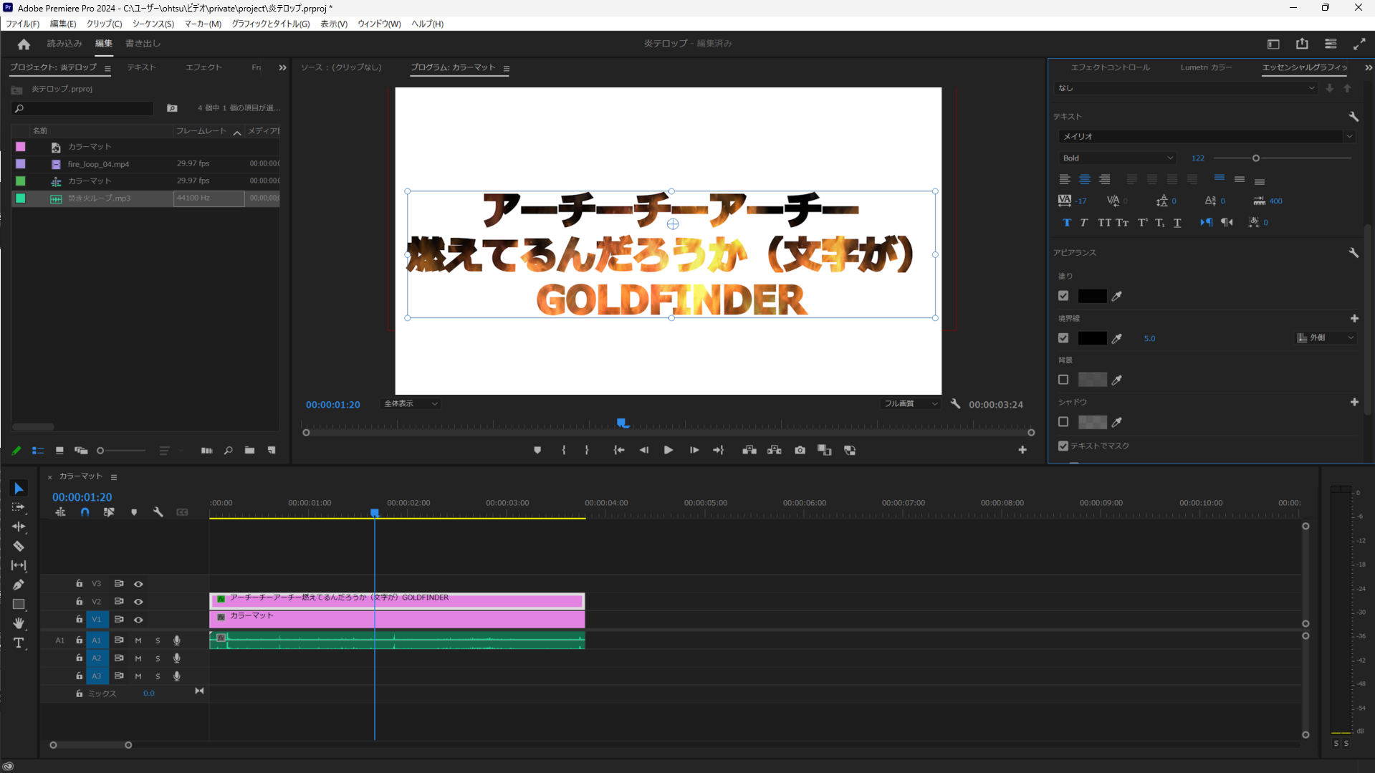The width and height of the screenshot is (1375, 773).
Task: Open the style dropdown showing なし
Action: (x=1186, y=88)
